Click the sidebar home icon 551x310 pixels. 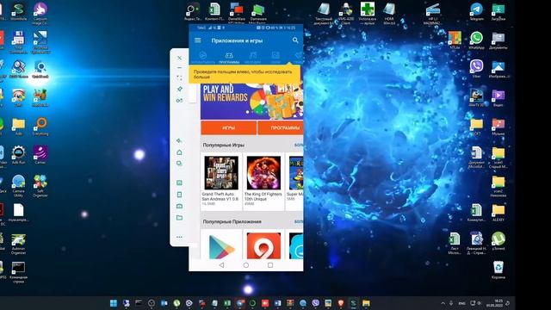tap(180, 152)
